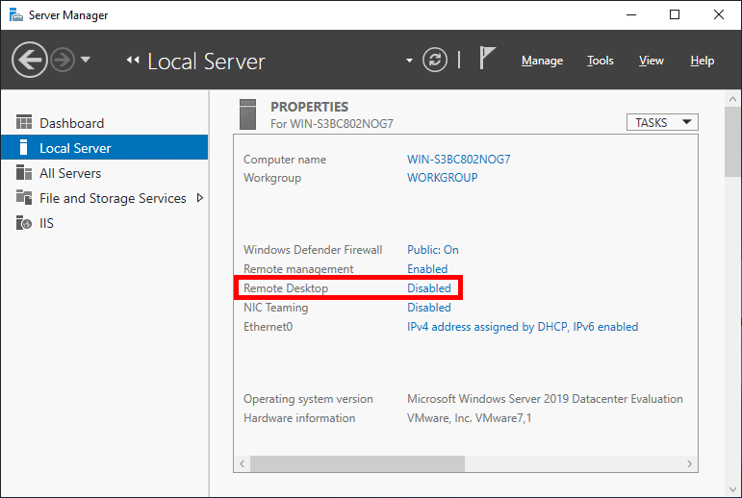Click the Remote Desktop Disabled link

(429, 288)
